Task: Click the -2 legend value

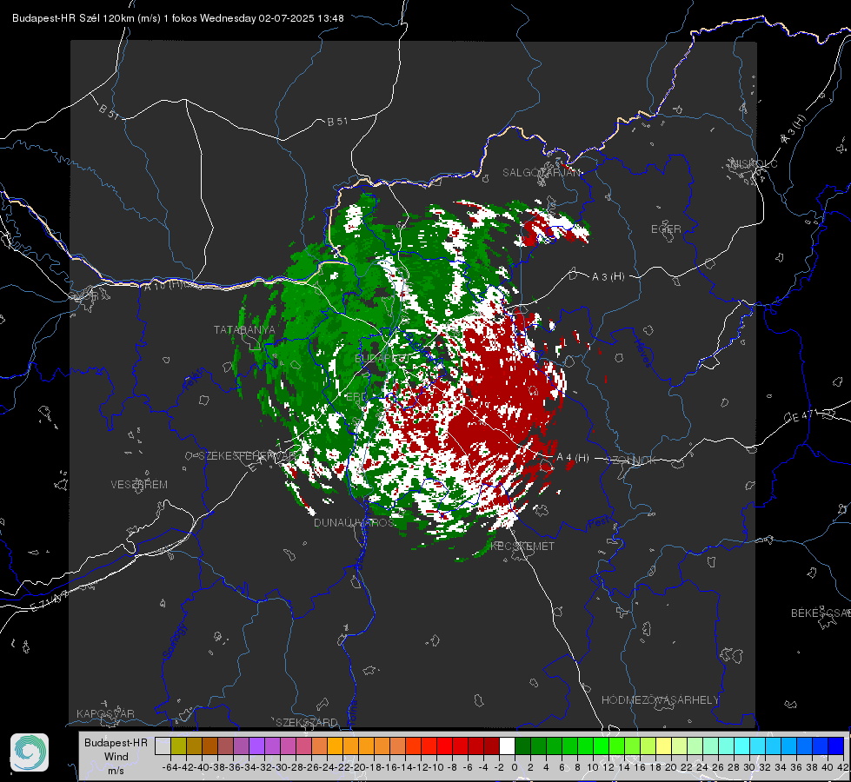Action: [498, 767]
